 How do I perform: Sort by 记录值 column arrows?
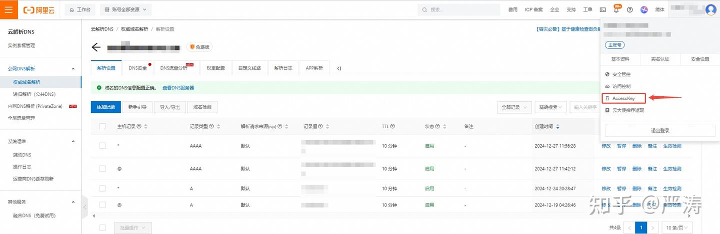coord(327,127)
